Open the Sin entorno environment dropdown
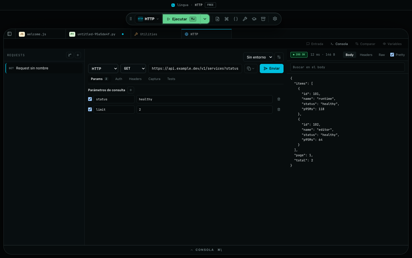 pos(258,57)
